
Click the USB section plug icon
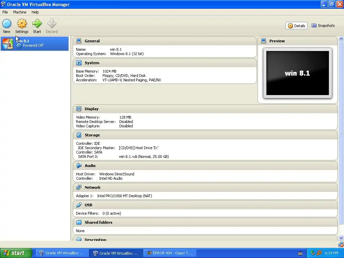coord(79,205)
